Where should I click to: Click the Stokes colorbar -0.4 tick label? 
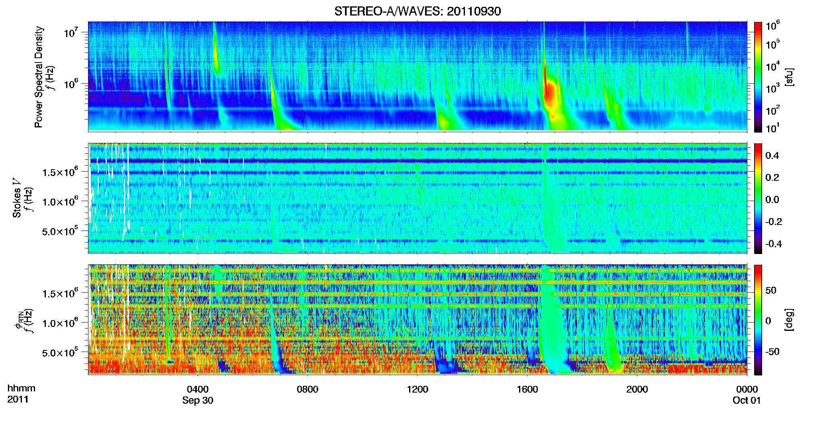tap(774, 244)
